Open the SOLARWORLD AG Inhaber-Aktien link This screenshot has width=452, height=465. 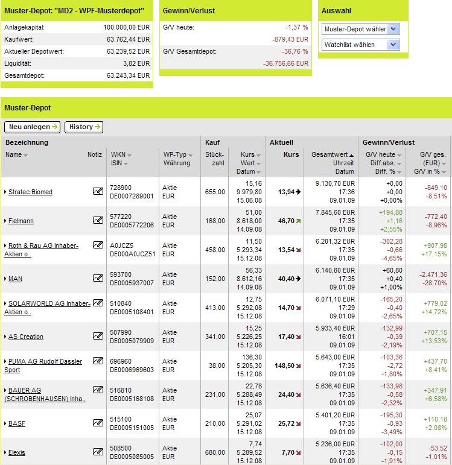[x=47, y=308]
